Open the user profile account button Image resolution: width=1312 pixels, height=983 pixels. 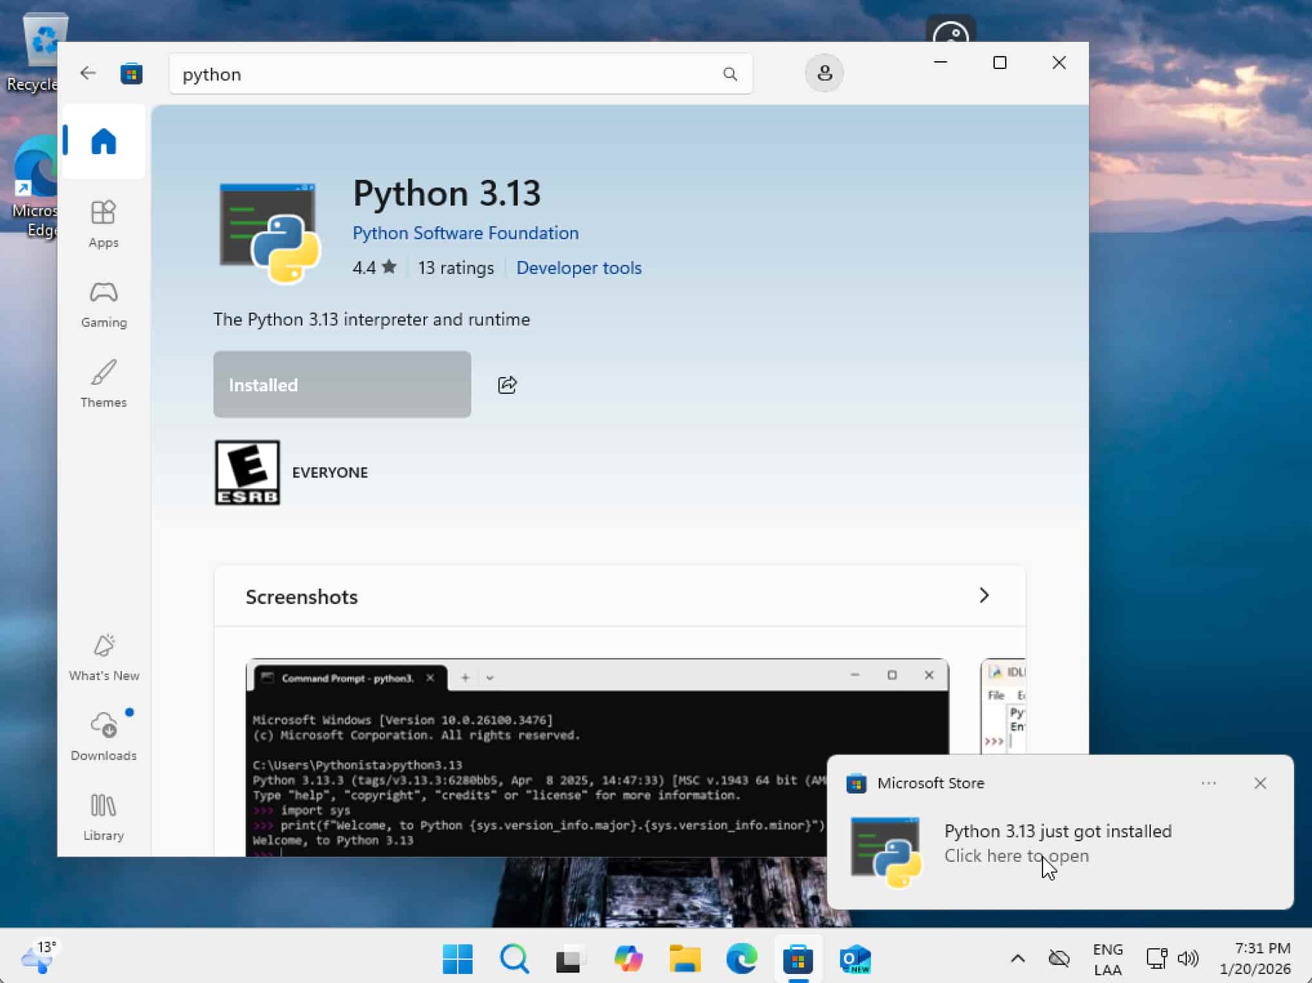click(823, 73)
